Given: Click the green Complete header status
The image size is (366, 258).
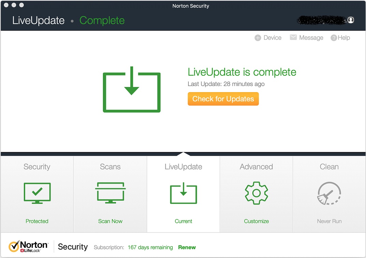Looking at the screenshot, I should (102, 20).
